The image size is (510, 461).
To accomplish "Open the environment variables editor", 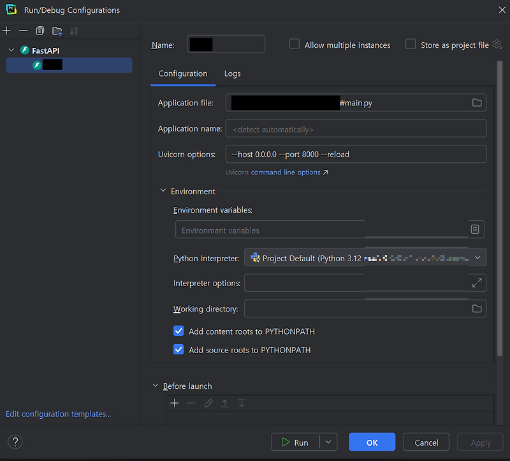I will (475, 229).
